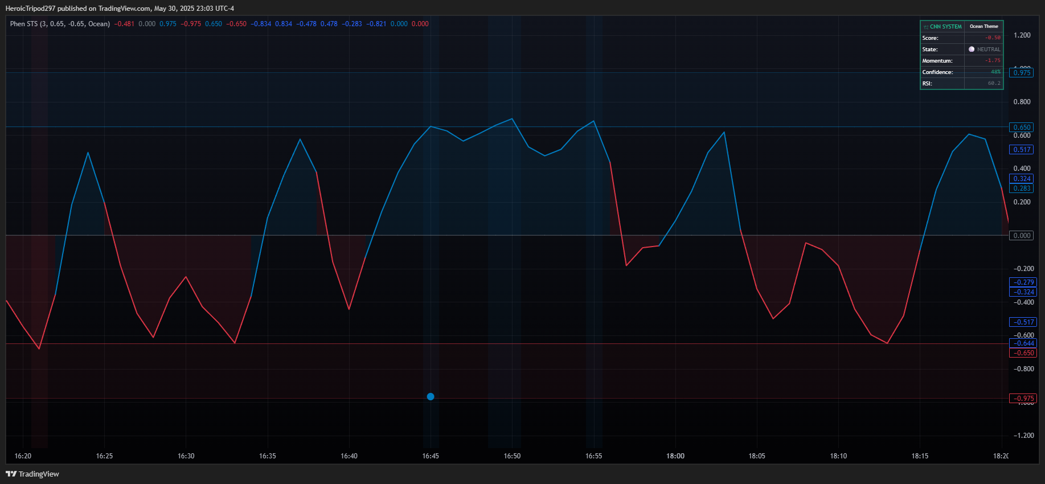Viewport: 1045px width, 484px height.
Task: Click the -0.821 legend value
Action: pos(376,24)
